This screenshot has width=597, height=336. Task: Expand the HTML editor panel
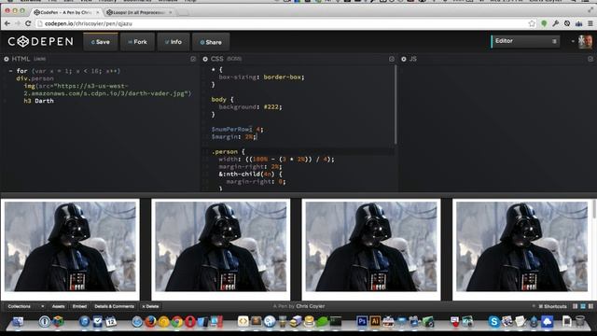click(x=193, y=59)
